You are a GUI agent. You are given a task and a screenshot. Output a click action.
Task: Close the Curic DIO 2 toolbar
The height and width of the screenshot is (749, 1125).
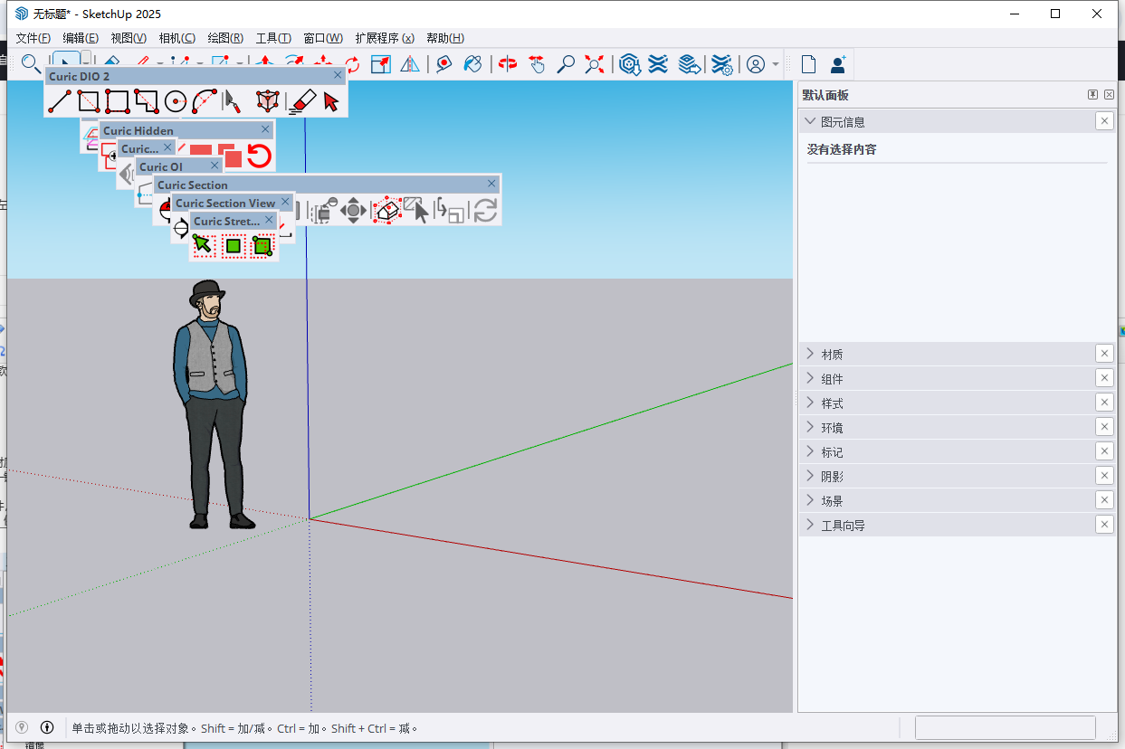tap(338, 76)
